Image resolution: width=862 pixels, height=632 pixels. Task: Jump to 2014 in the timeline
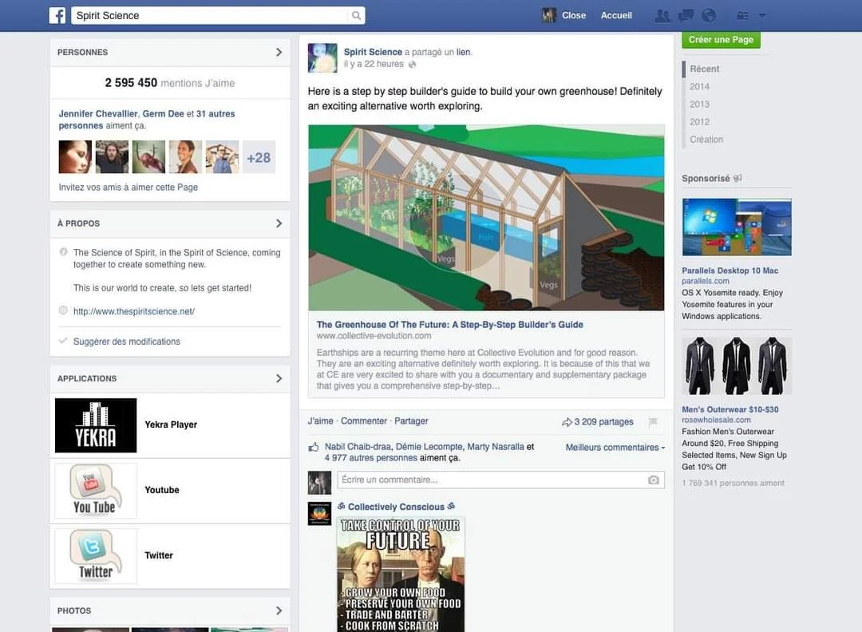point(699,86)
